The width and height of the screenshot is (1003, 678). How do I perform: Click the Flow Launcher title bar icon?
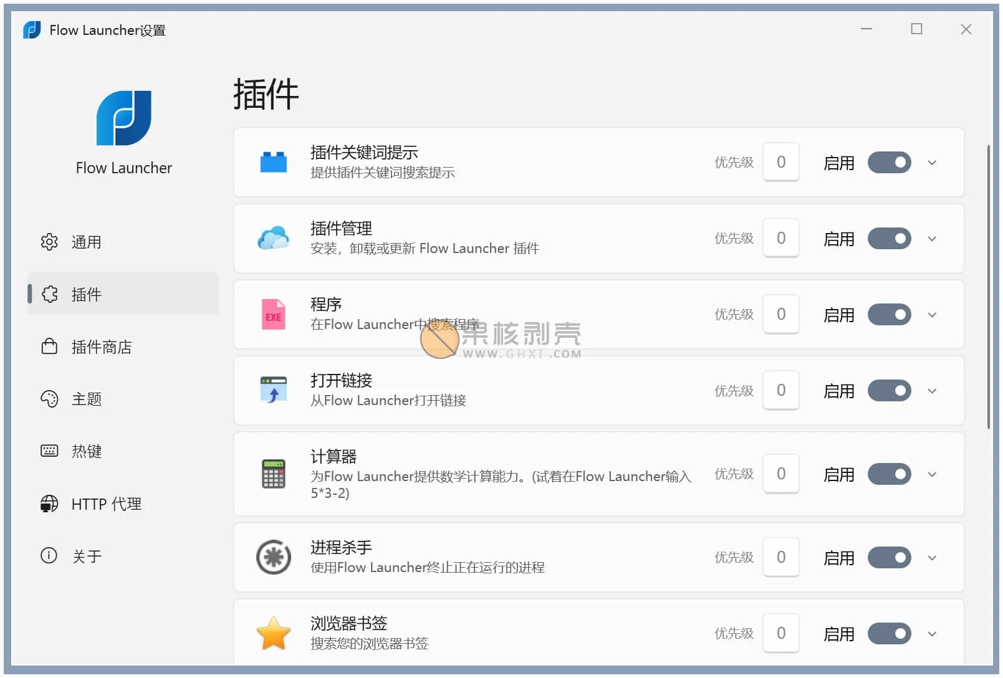click(32, 30)
